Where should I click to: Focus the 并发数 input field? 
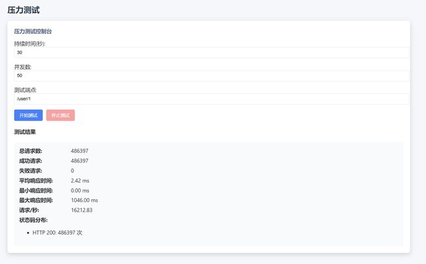pyautogui.click(x=212, y=76)
